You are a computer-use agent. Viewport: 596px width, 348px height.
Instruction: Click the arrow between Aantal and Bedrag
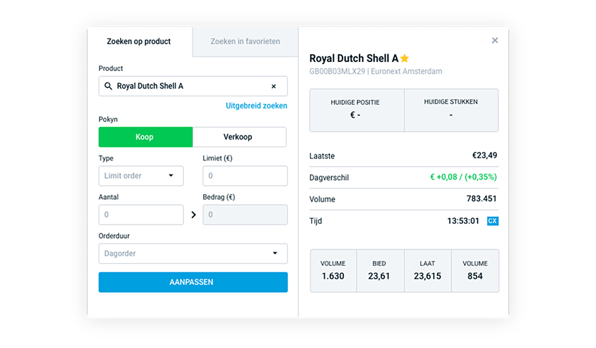click(194, 215)
